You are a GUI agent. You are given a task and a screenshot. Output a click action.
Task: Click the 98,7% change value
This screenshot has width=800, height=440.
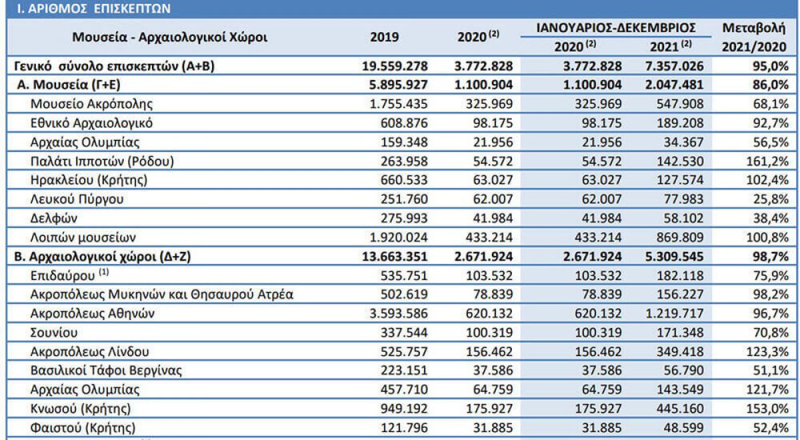pos(770,255)
